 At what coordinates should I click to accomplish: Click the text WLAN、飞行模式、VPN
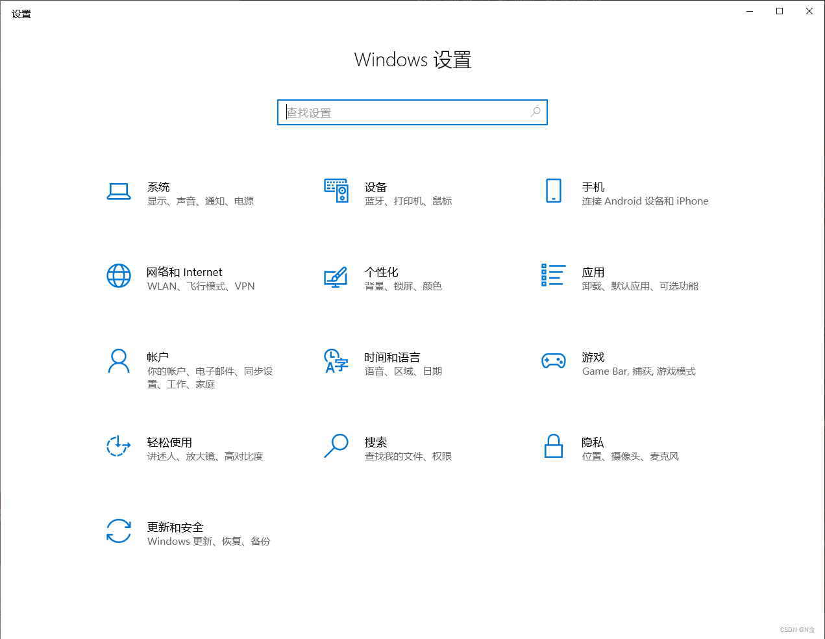[201, 286]
